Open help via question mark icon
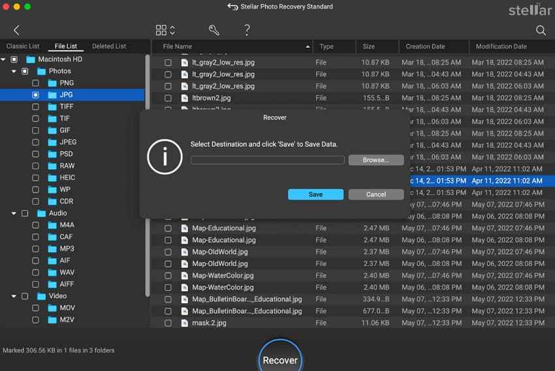555x371 pixels. point(247,30)
